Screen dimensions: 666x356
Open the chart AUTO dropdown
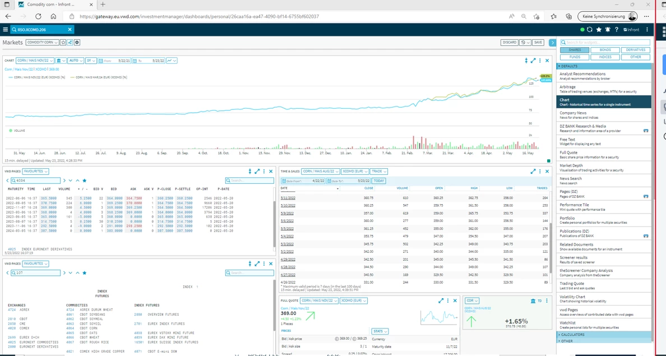(76, 61)
